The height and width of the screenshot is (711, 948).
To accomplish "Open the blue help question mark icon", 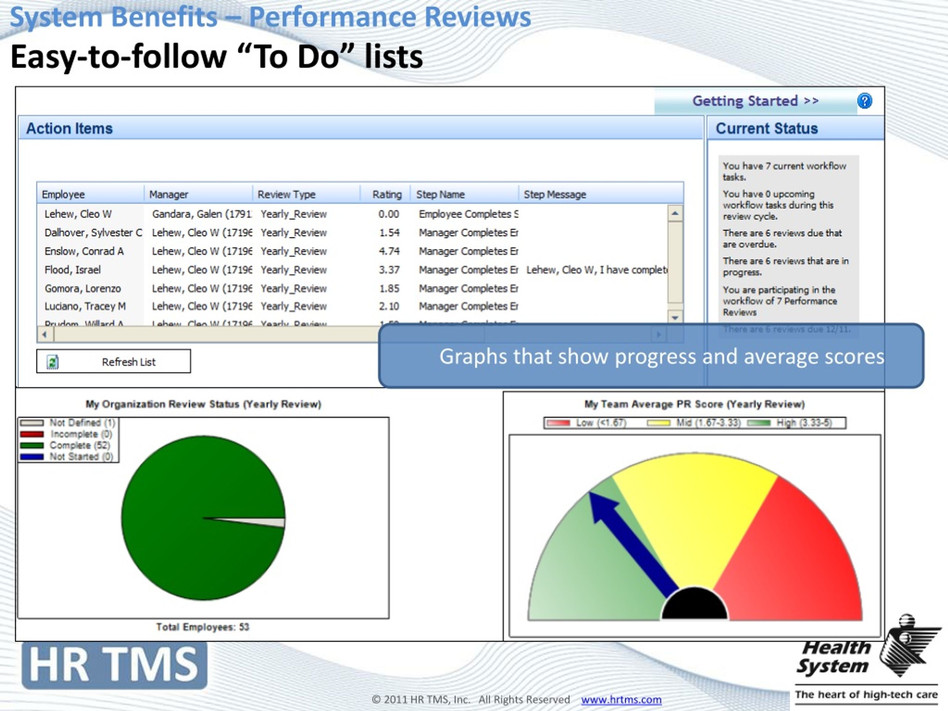I will tap(864, 101).
